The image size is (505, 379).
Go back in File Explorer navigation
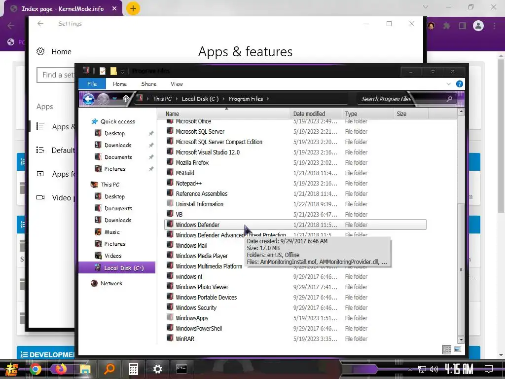pos(88,99)
